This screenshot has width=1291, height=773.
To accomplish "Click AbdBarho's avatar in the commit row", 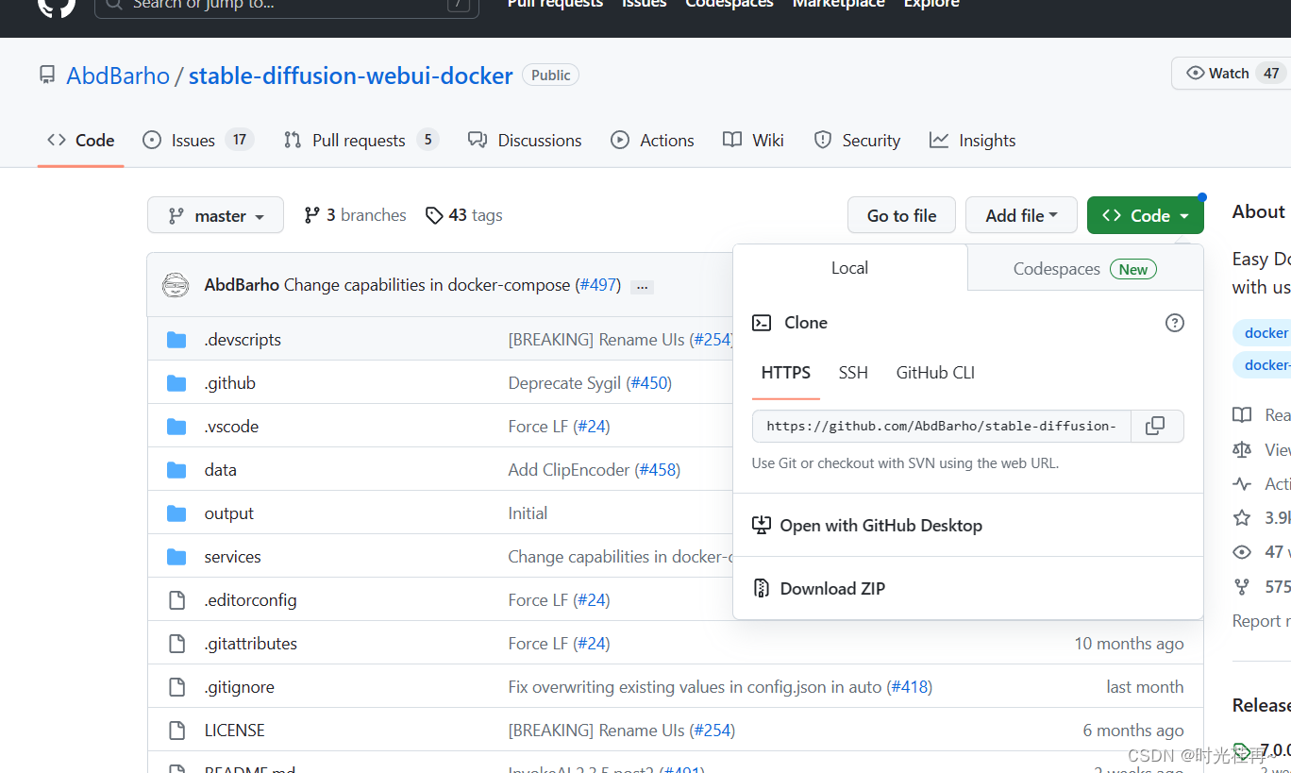I will (x=176, y=285).
